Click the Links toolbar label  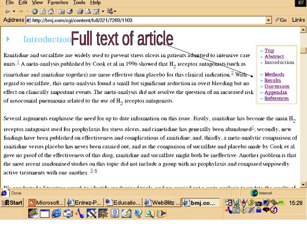coord(298,20)
